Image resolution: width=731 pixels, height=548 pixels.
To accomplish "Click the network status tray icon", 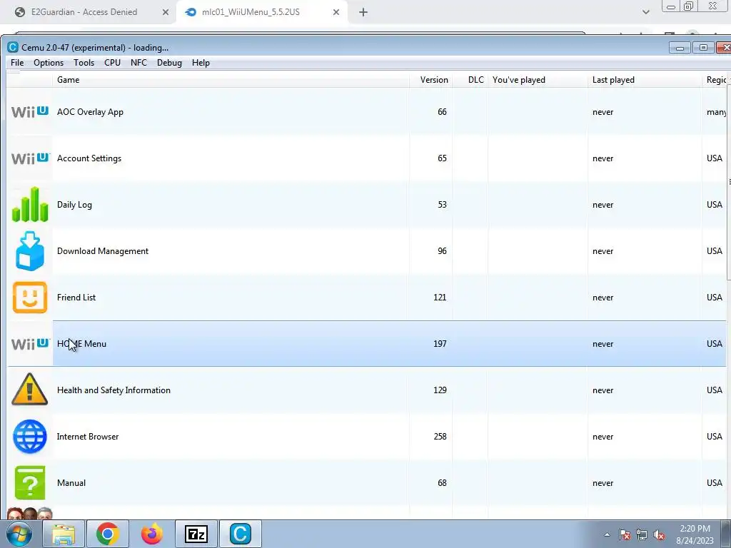I will click(642, 534).
